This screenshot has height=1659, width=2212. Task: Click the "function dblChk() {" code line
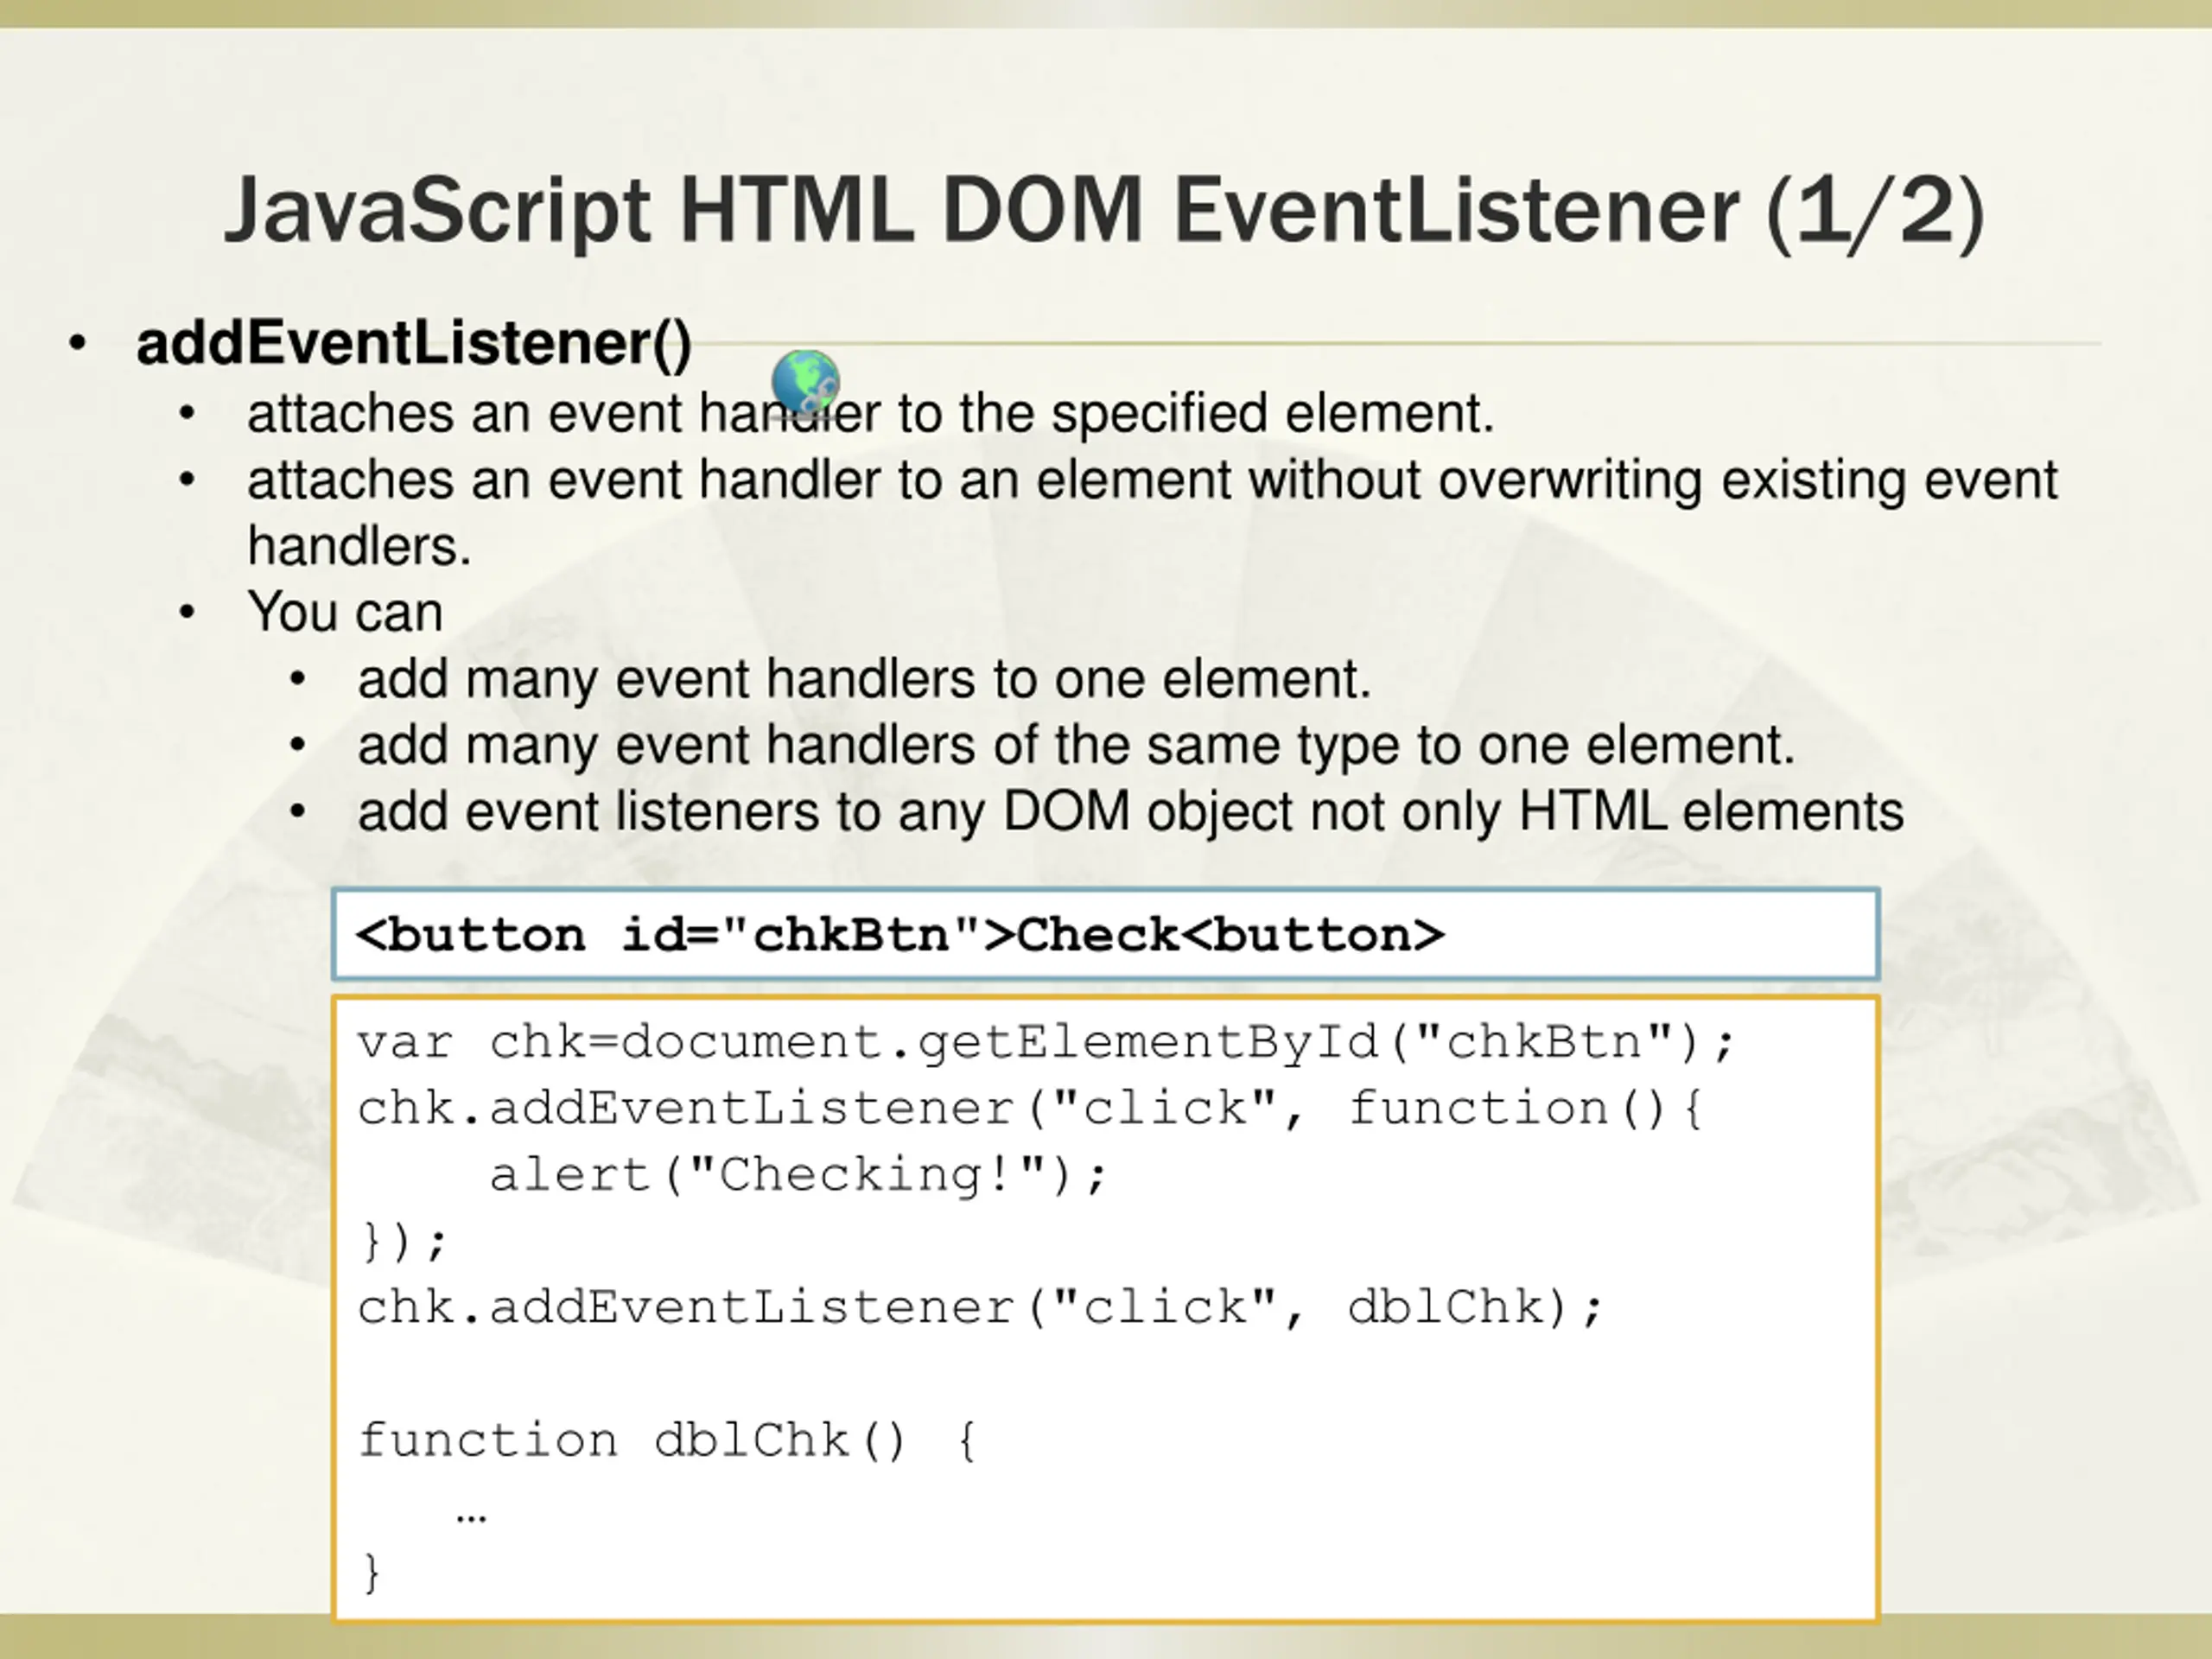tap(667, 1441)
